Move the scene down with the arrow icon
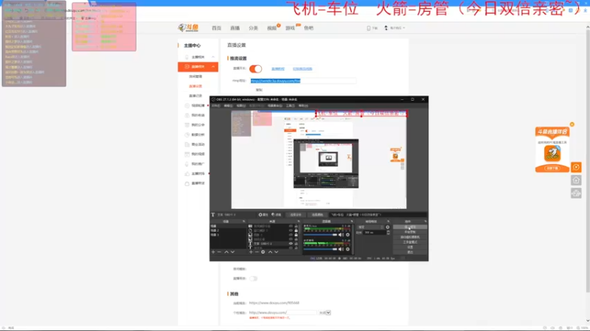This screenshot has width=590, height=331. pos(232,252)
